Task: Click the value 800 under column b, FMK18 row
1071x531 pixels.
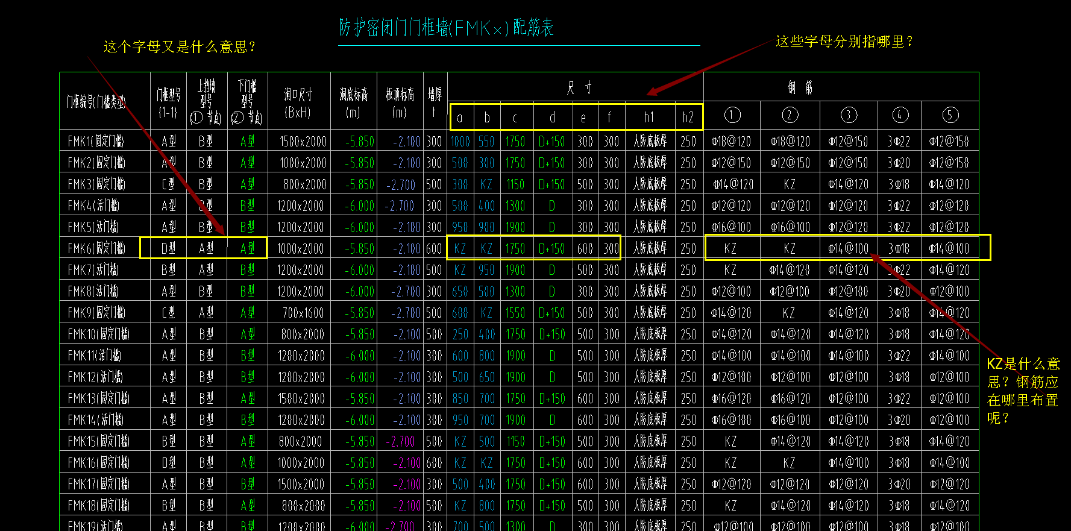Action: (487, 506)
